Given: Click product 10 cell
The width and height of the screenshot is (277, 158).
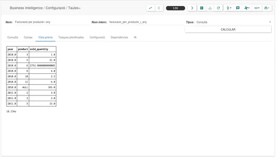Looking at the screenshot, I should click(23, 76).
